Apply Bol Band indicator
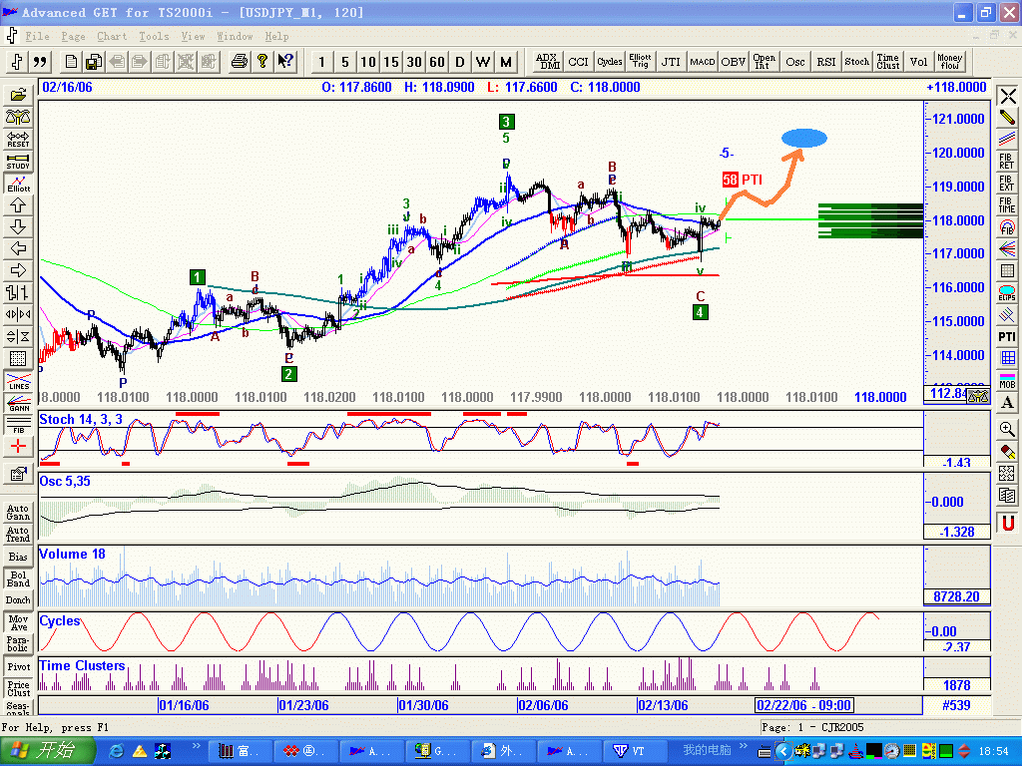 pyautogui.click(x=18, y=579)
